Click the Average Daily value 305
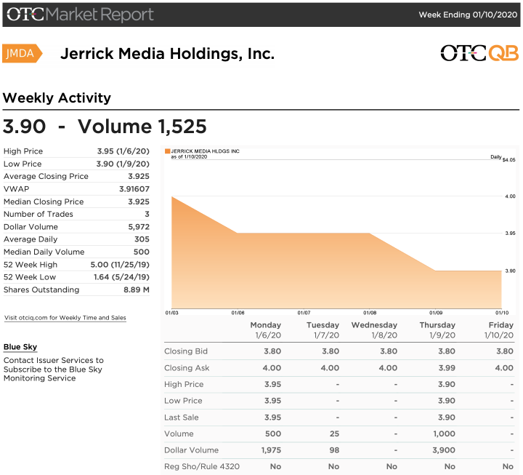This screenshot has width=523, height=475. pyautogui.click(x=142, y=239)
